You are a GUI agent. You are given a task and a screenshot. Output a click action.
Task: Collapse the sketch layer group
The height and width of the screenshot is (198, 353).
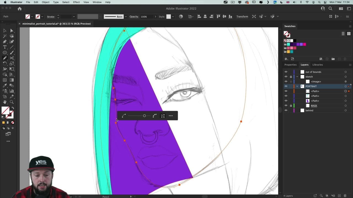(297, 77)
